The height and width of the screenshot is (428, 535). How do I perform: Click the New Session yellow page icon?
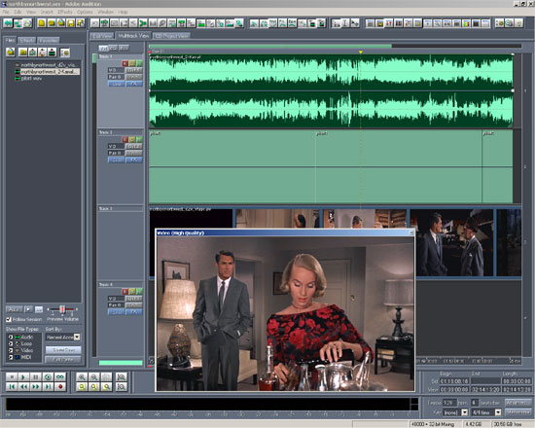pos(42,23)
